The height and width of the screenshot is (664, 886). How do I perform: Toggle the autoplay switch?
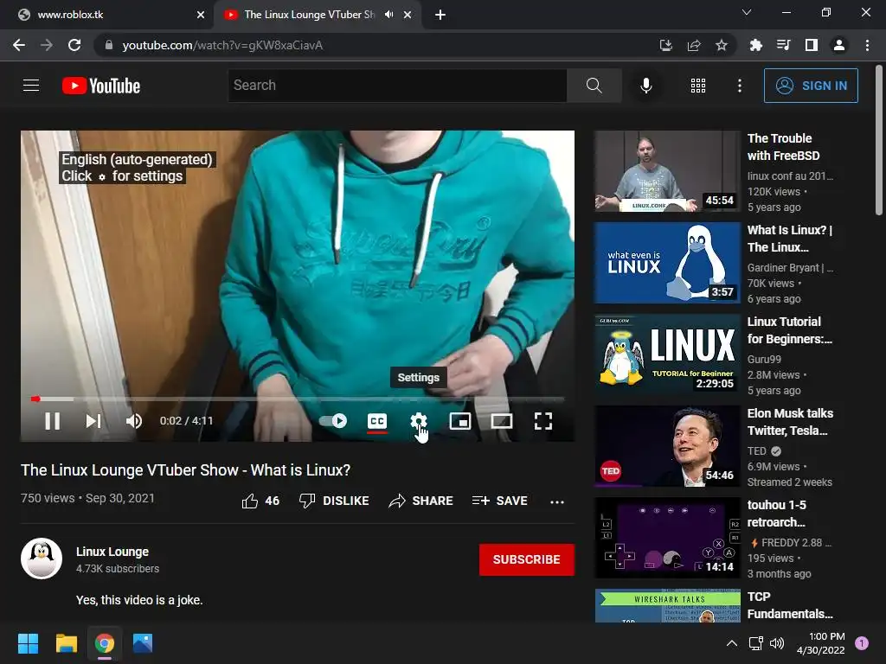(333, 421)
